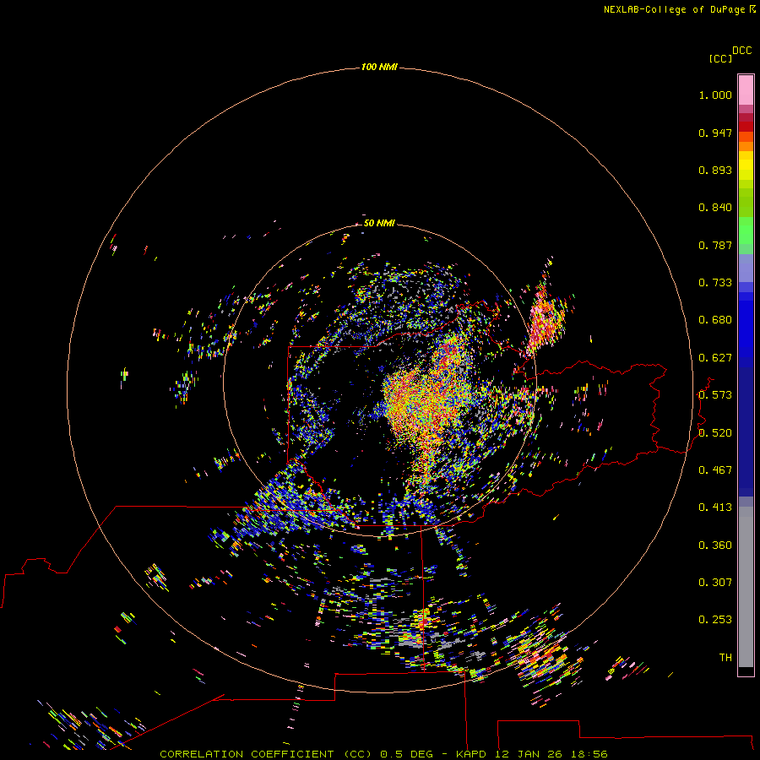The width and height of the screenshot is (760, 760).
Task: Click the gray segment of the color bar
Action: (746, 587)
